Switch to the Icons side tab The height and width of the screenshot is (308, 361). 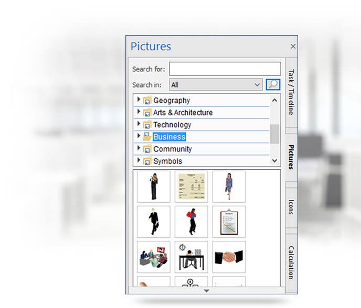291,207
